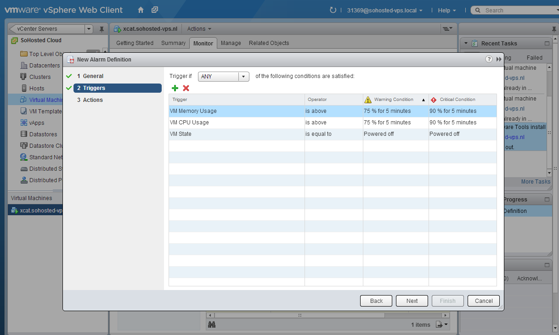Open the help question mark icon in dialog
Screen dimensions: 559x335
point(489,59)
